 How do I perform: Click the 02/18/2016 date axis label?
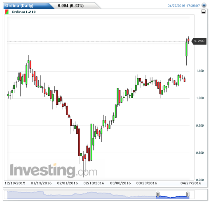click(94, 183)
